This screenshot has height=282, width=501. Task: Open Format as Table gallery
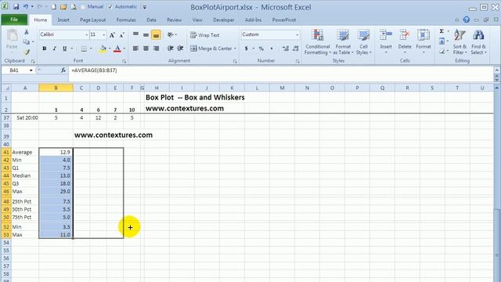[343, 42]
